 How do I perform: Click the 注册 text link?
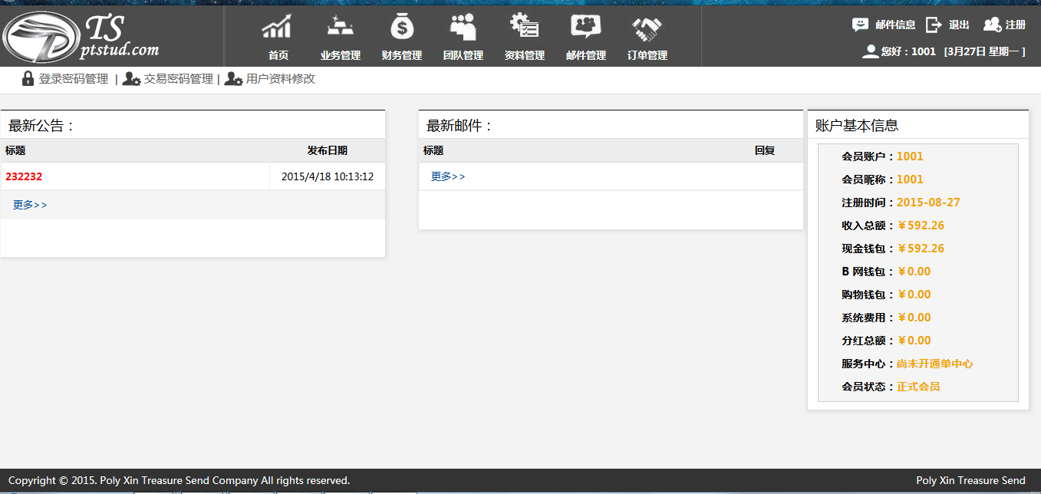[1016, 25]
